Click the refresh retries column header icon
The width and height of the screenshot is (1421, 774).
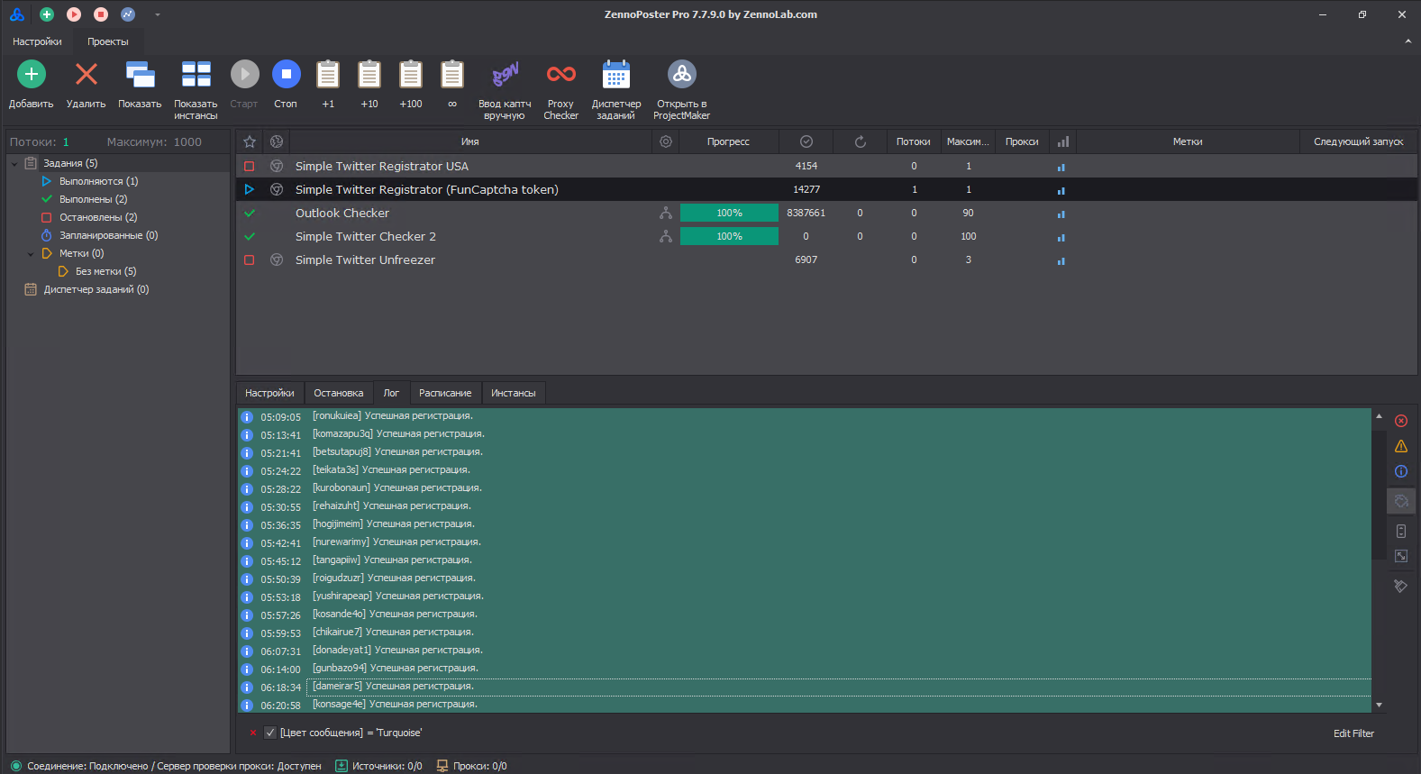click(x=861, y=141)
